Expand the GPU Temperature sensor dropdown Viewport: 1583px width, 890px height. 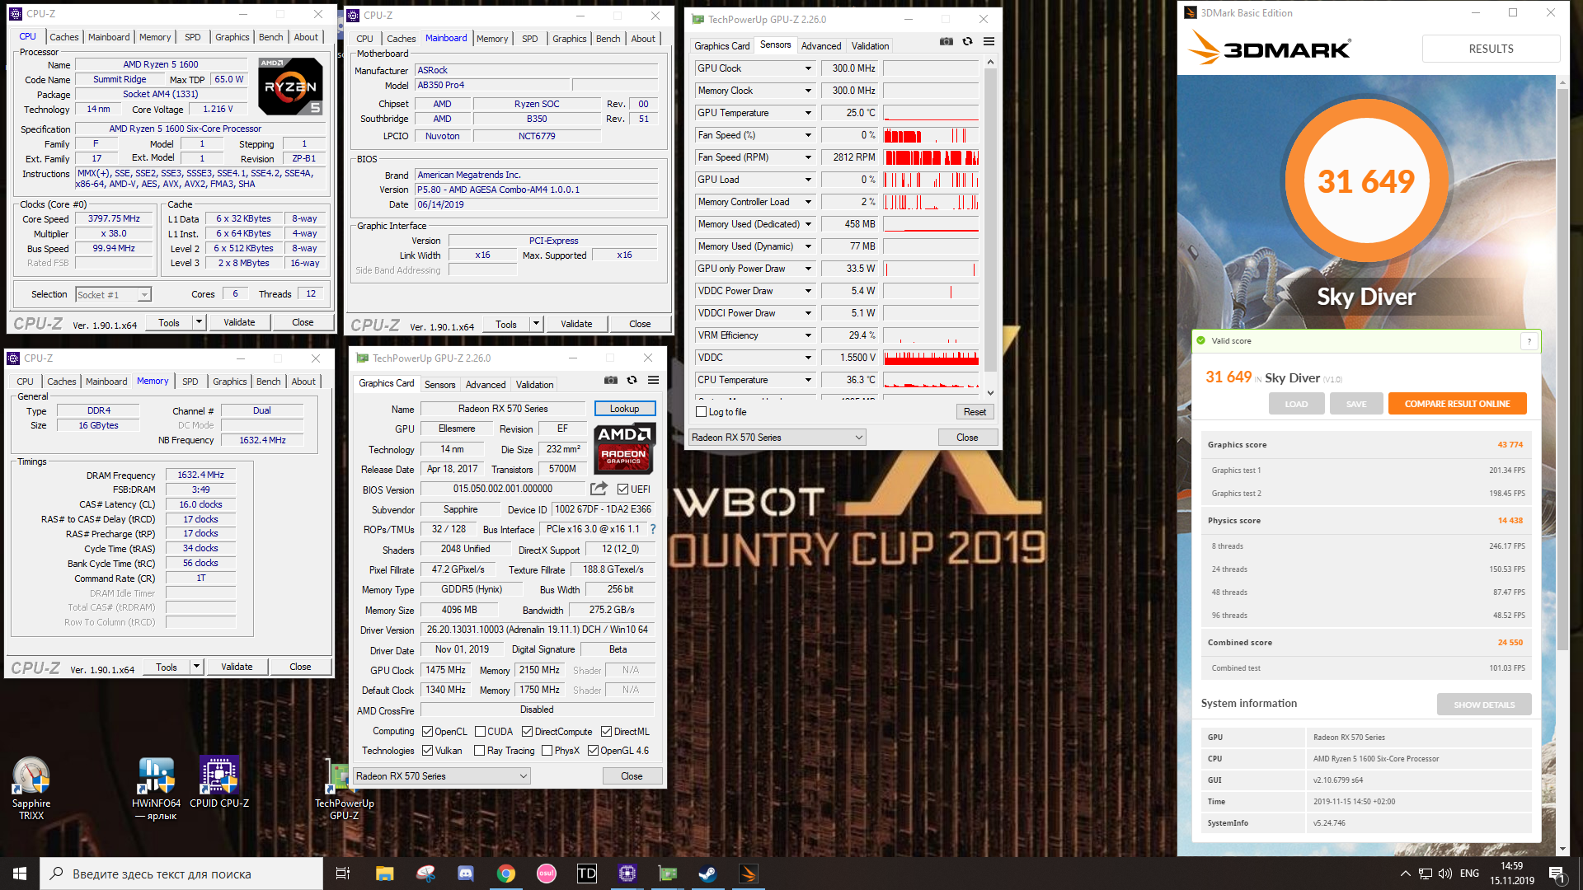coord(808,113)
